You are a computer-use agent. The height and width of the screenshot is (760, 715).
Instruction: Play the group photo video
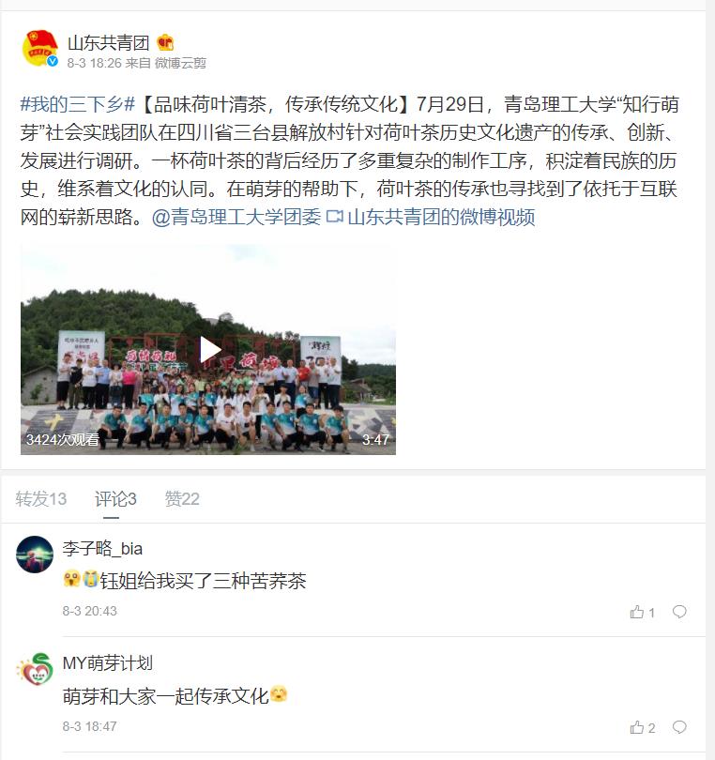(208, 350)
